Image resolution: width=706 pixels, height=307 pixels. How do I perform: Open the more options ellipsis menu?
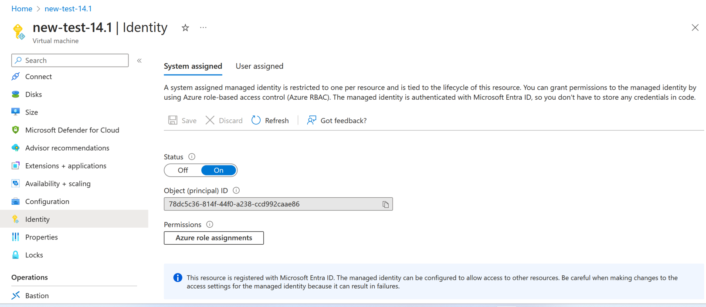[203, 27]
